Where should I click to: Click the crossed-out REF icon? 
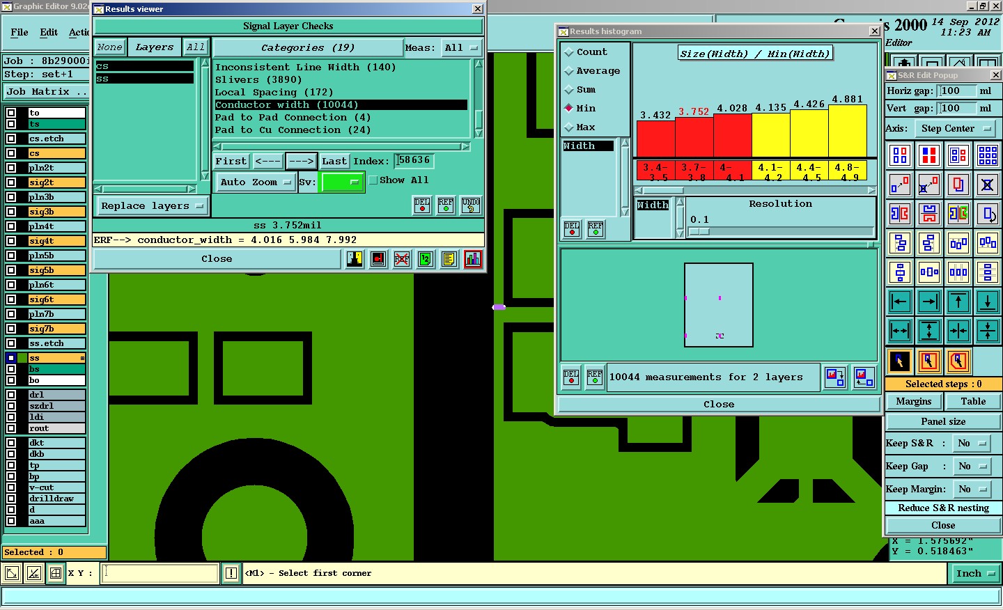coord(402,260)
